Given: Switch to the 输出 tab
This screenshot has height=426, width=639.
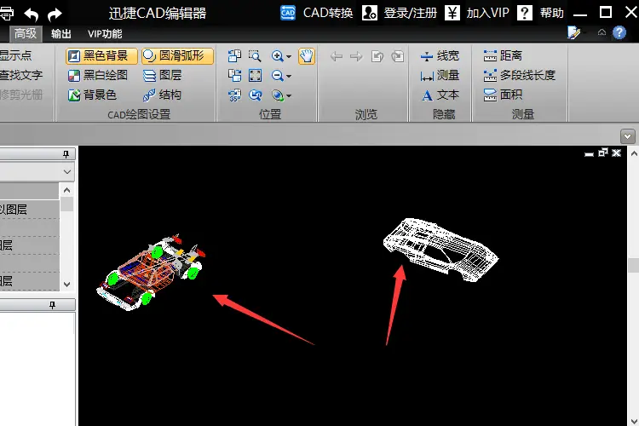Looking at the screenshot, I should point(61,34).
